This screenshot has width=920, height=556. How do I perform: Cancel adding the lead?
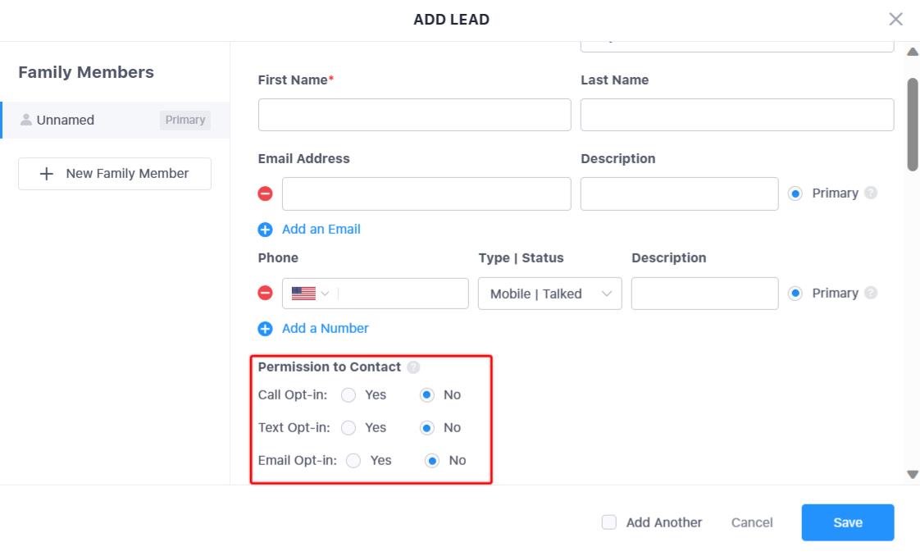pos(752,522)
